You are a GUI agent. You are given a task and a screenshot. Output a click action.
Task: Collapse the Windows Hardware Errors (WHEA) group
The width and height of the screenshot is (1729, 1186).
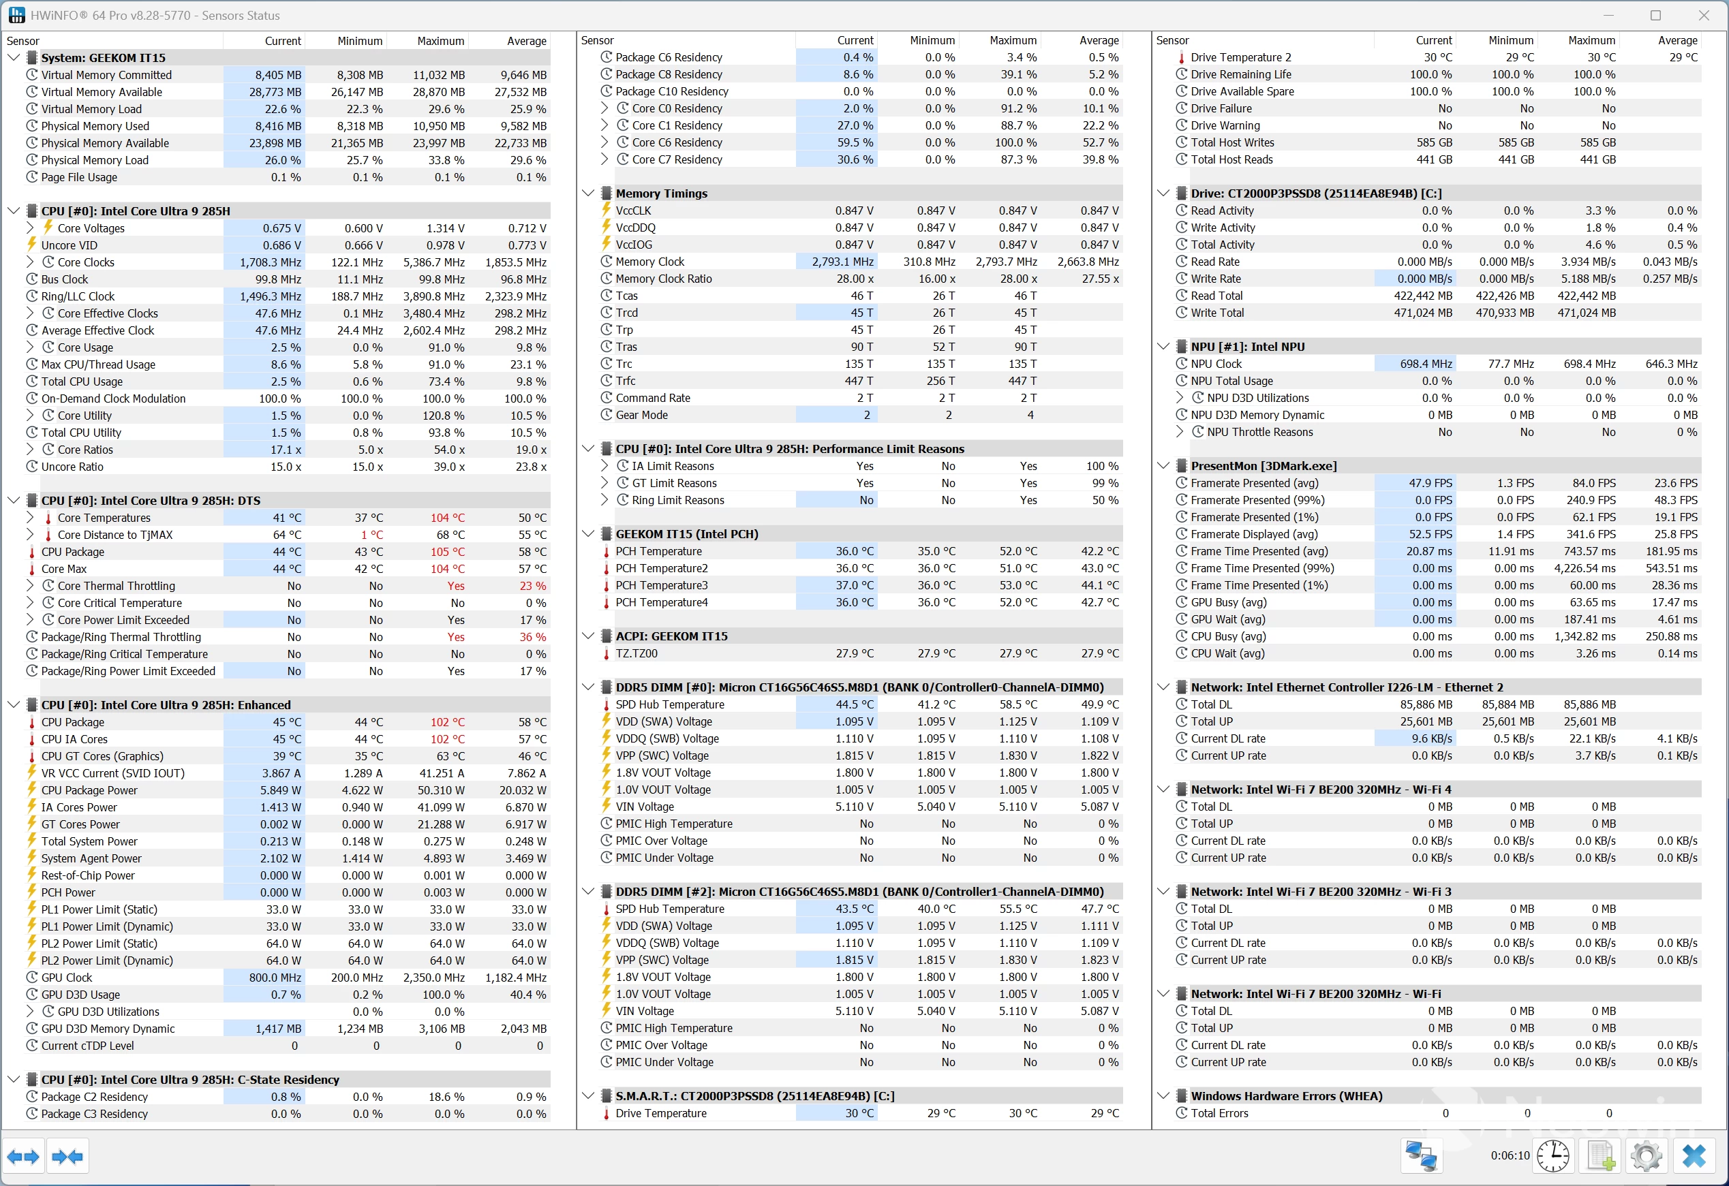point(1163,1096)
